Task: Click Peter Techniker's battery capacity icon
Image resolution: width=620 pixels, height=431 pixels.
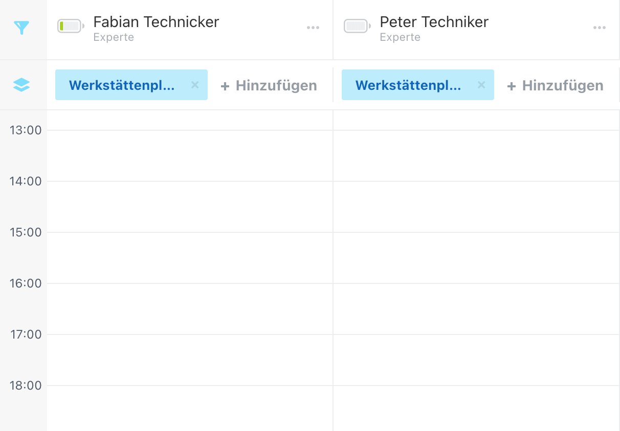Action: point(357,26)
